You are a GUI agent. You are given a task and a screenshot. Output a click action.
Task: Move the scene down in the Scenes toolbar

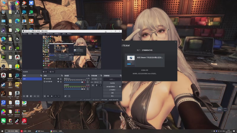[38, 96]
